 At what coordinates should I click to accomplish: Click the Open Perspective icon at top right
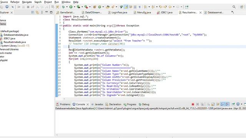242,7
